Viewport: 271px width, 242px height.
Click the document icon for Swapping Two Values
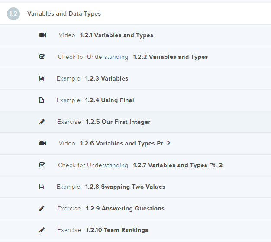click(42, 187)
